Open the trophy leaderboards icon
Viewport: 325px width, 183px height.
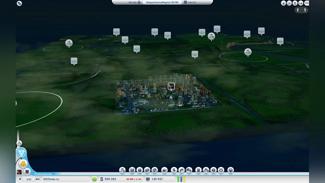(x=295, y=3)
